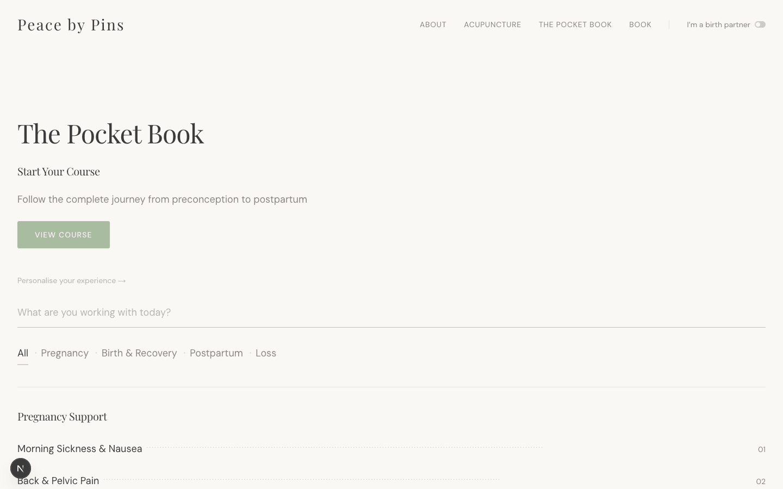Click The Pocket Book page heading
The height and width of the screenshot is (489, 783).
tap(110, 133)
